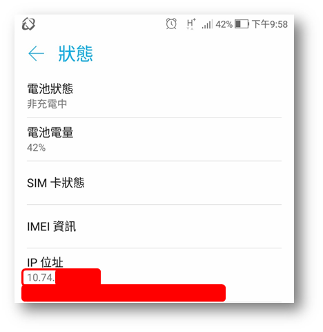Tap the 42% value under 電池電量

[37, 147]
